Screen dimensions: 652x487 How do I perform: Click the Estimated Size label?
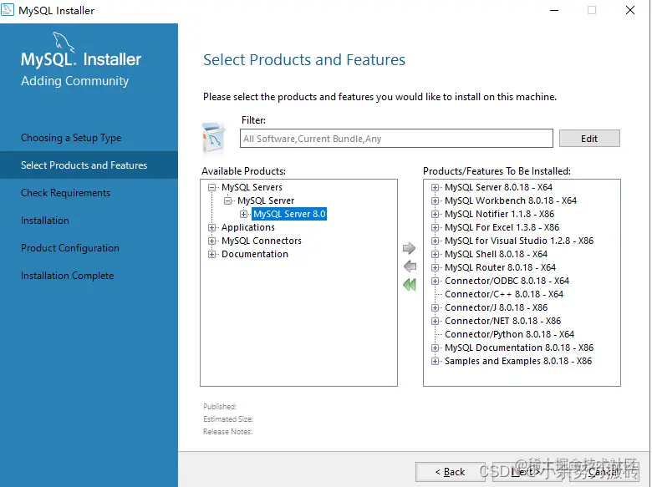pyautogui.click(x=228, y=419)
